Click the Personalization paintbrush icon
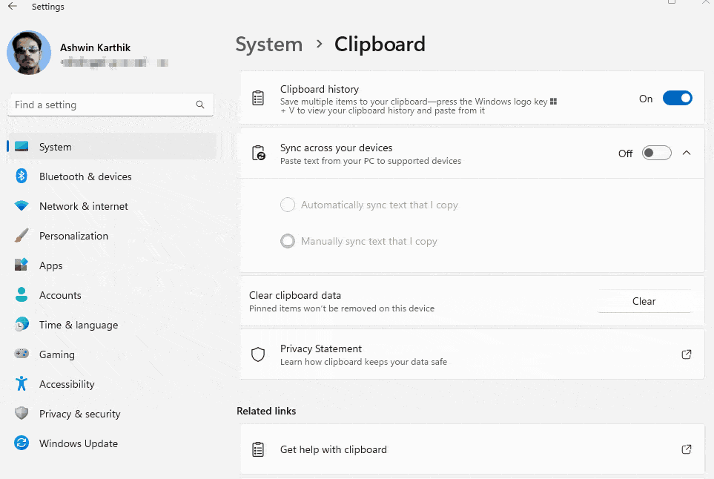Image resolution: width=714 pixels, height=479 pixels. pyautogui.click(x=22, y=235)
